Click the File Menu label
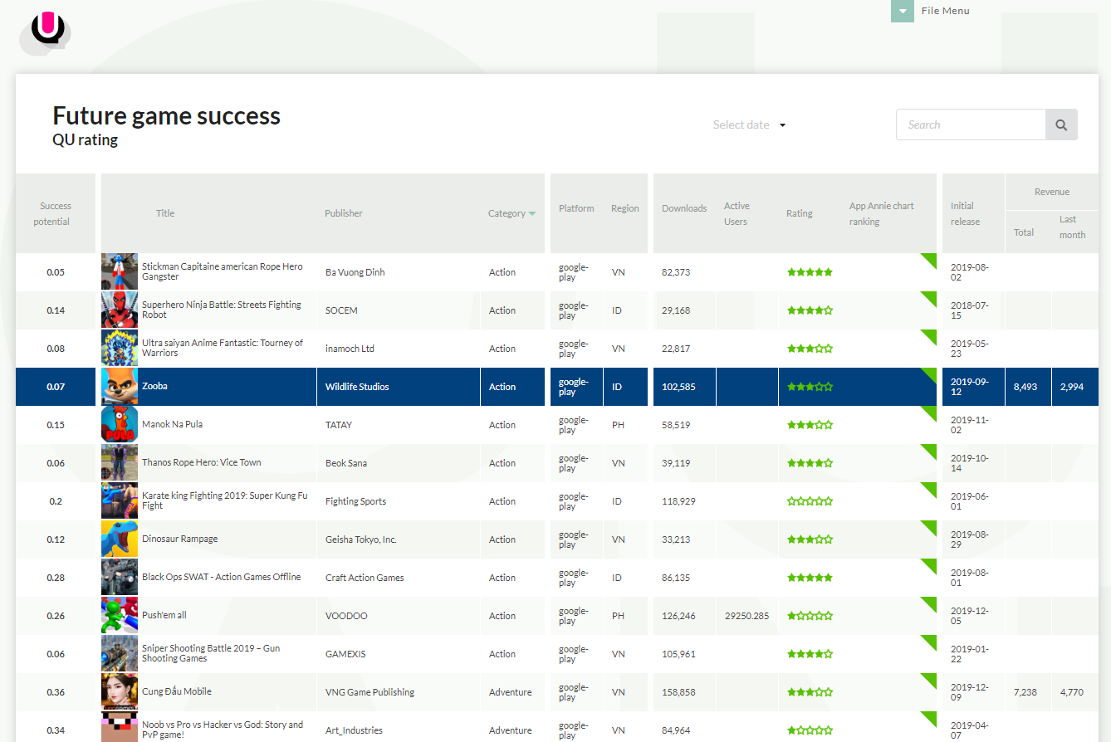 [x=945, y=11]
